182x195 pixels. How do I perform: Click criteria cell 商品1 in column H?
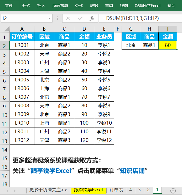click(x=149, y=45)
